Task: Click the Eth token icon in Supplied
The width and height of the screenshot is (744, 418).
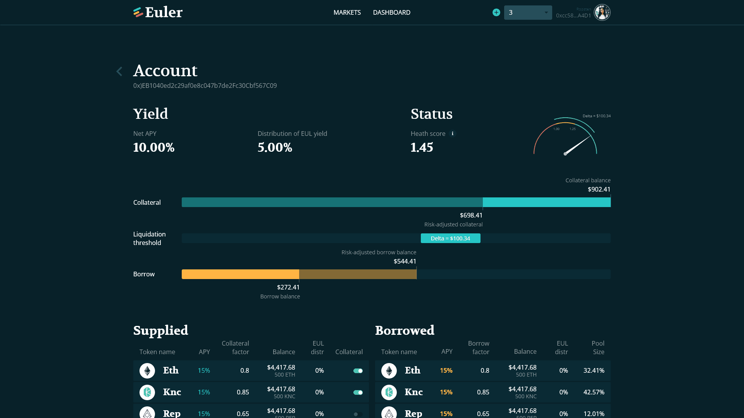Action: (147, 371)
